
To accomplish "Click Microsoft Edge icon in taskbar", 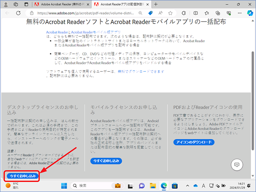I will [x=164, y=186].
